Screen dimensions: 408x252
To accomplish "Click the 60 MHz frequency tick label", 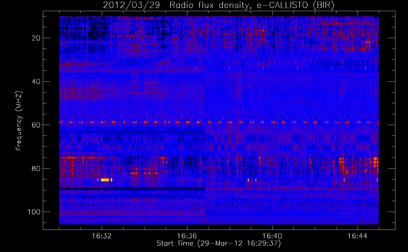I will [36, 125].
